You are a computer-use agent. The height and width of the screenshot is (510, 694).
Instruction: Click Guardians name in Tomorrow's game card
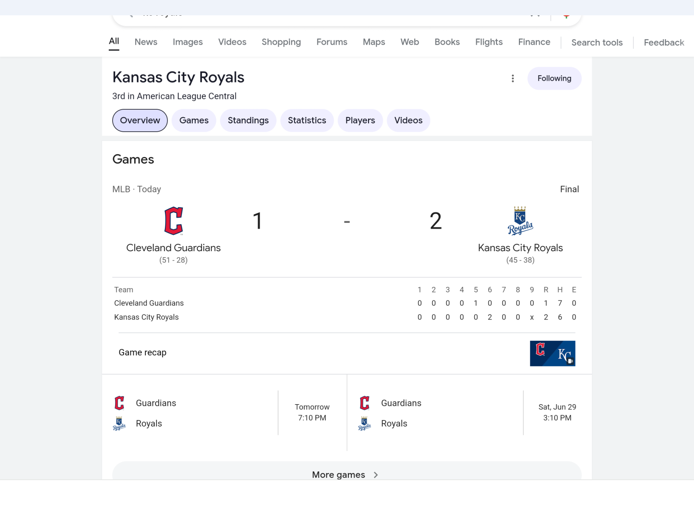pyautogui.click(x=156, y=403)
